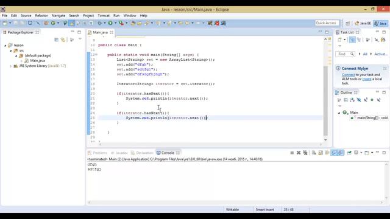The width and height of the screenshot is (390, 219).
Task: Select the Main.java editor tab
Action: [x=100, y=32]
